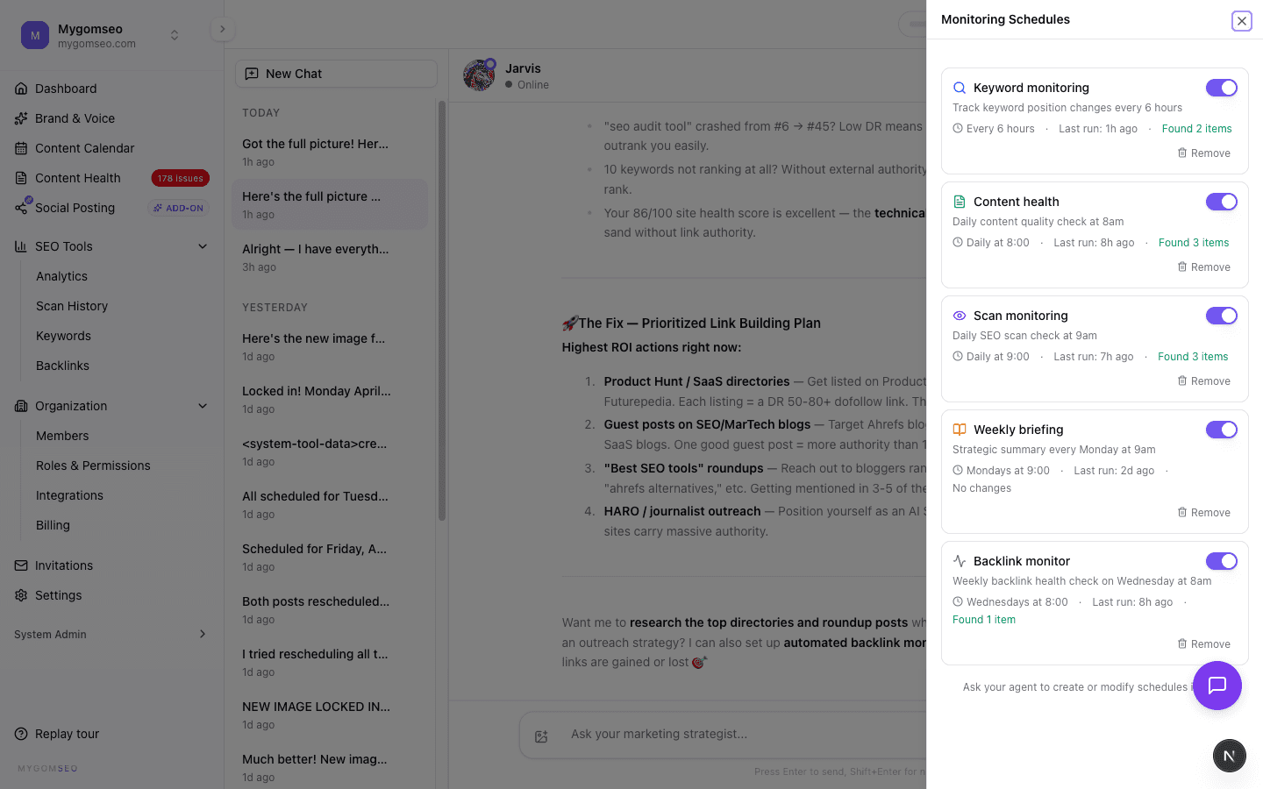Viewport: 1263px width, 789px height.
Task: Click the Backlink monitor activity icon
Action: 958,561
